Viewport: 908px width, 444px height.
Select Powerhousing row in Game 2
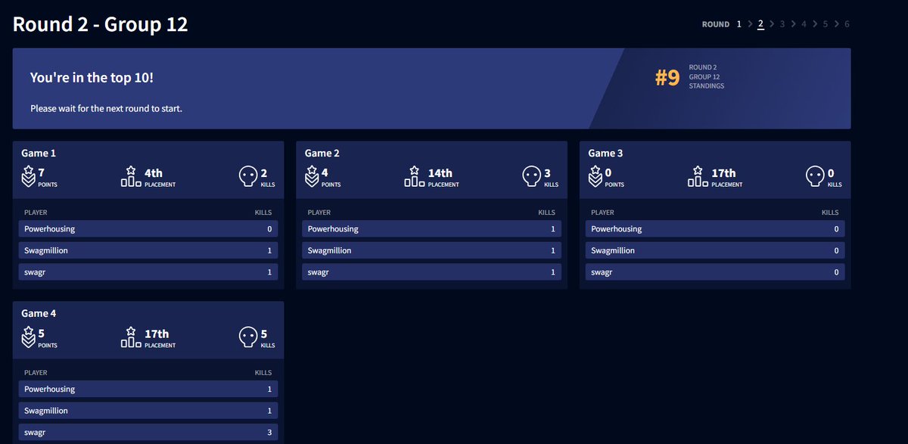point(432,228)
